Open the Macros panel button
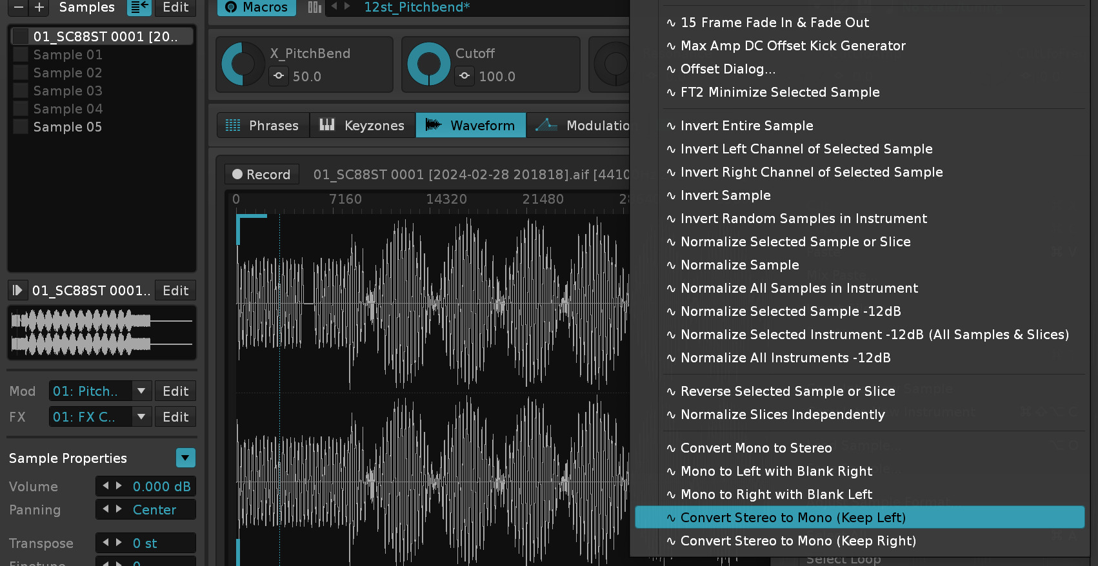The height and width of the screenshot is (566, 1098). [256, 7]
